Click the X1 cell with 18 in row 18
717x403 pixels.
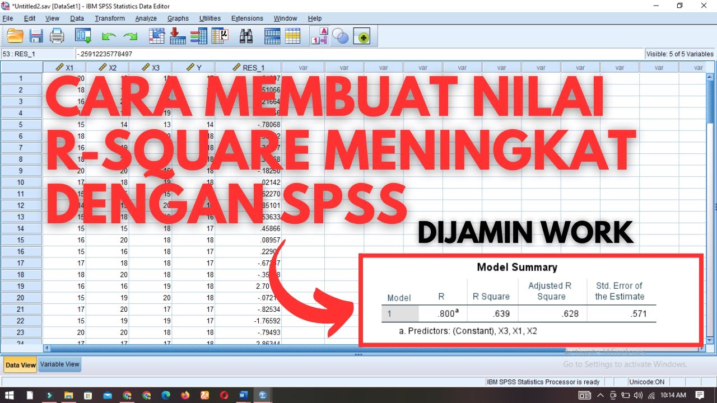65,275
